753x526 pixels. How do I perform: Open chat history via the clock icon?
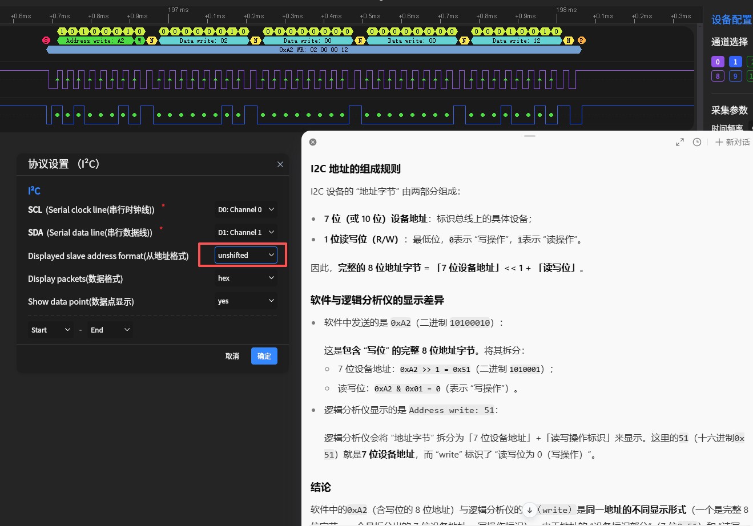point(696,142)
